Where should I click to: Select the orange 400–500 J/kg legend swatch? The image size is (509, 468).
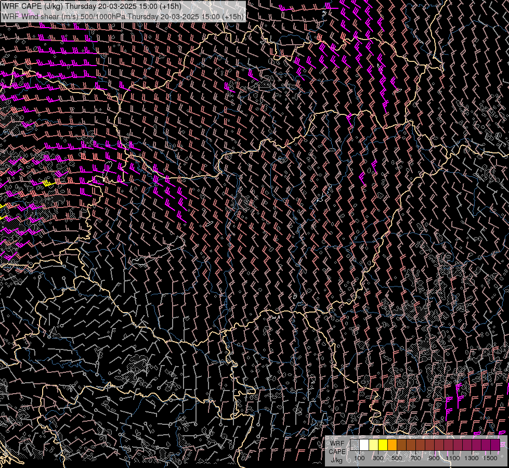[392, 445]
